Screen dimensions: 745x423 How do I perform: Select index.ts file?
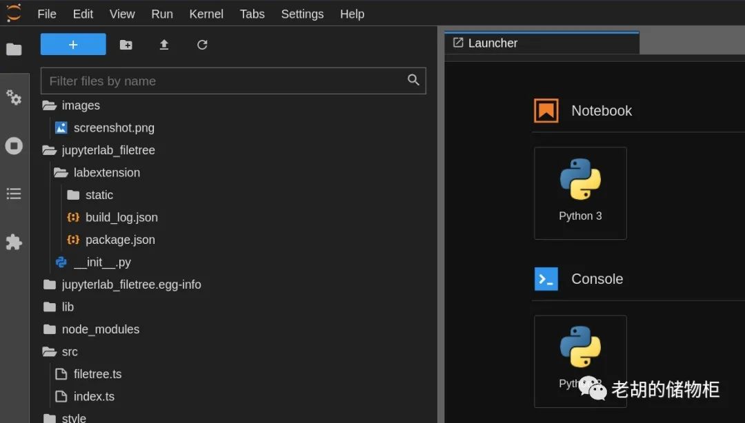click(85, 396)
